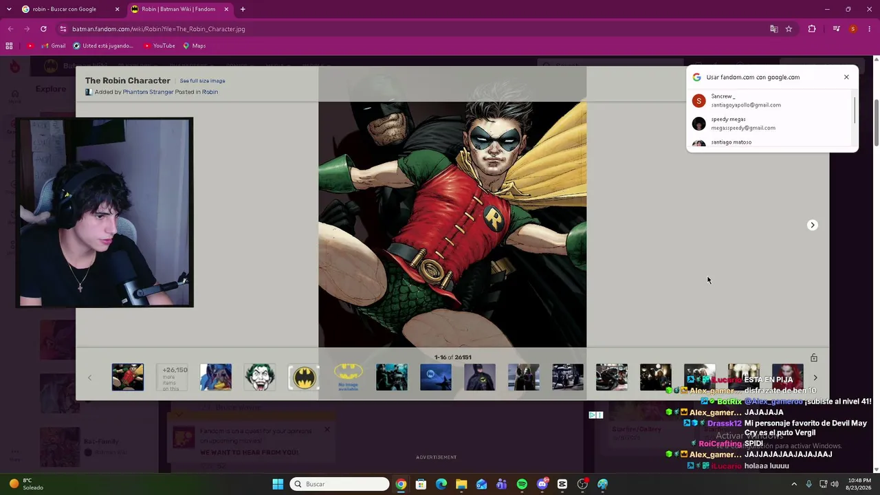Open the Maps bookmark
This screenshot has width=880, height=495.
[x=195, y=46]
